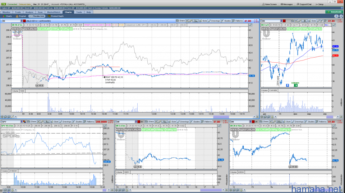Open Support/Chat
Image resolution: width=345 pixels, height=193 pixels.
point(304,4)
